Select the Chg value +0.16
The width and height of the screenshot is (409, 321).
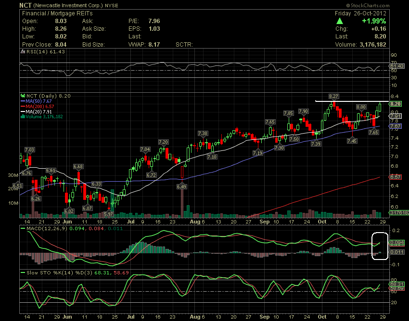tap(379, 29)
